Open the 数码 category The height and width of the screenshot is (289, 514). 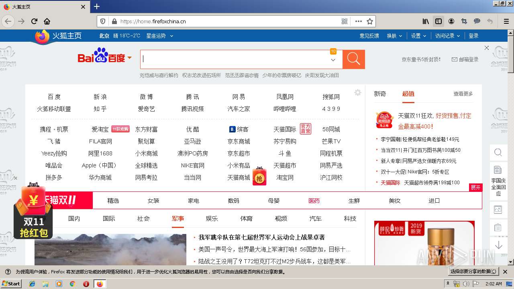tap(233, 200)
